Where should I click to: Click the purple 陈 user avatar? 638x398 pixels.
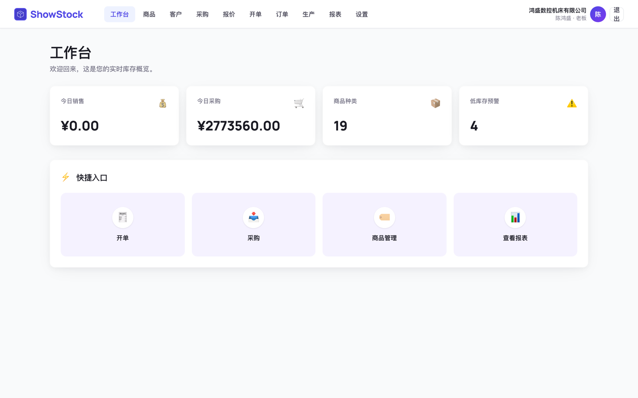(x=598, y=14)
